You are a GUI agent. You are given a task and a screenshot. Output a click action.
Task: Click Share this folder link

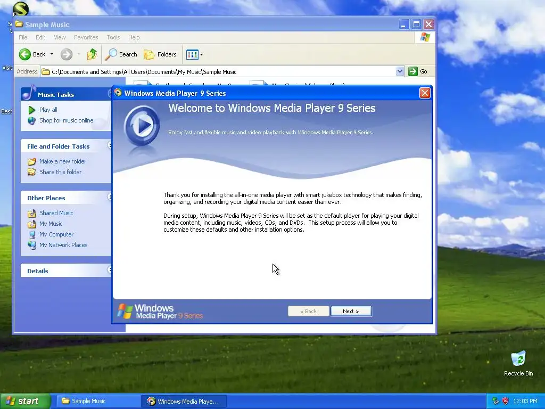(x=61, y=172)
